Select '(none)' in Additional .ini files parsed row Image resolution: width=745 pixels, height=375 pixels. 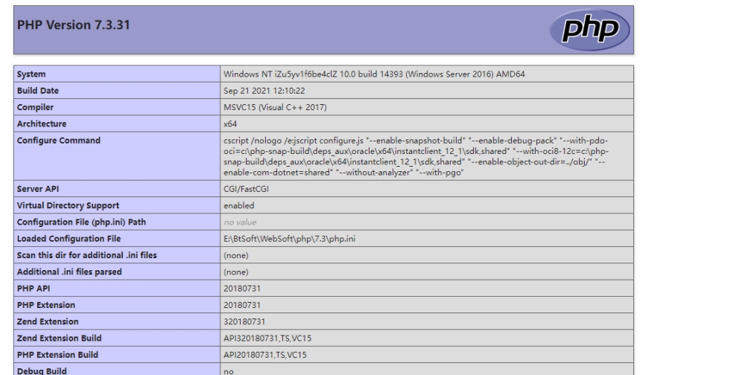236,272
